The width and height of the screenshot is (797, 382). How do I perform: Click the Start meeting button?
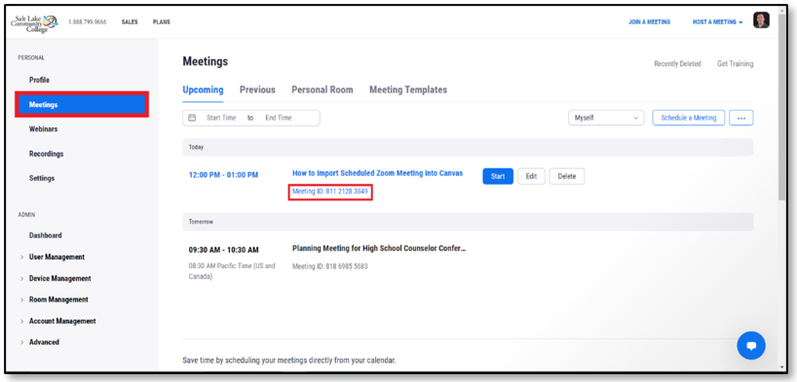click(498, 176)
